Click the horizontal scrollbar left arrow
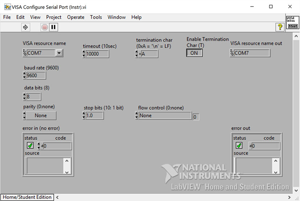Viewport: 300px width, 201px height. coord(57,197)
